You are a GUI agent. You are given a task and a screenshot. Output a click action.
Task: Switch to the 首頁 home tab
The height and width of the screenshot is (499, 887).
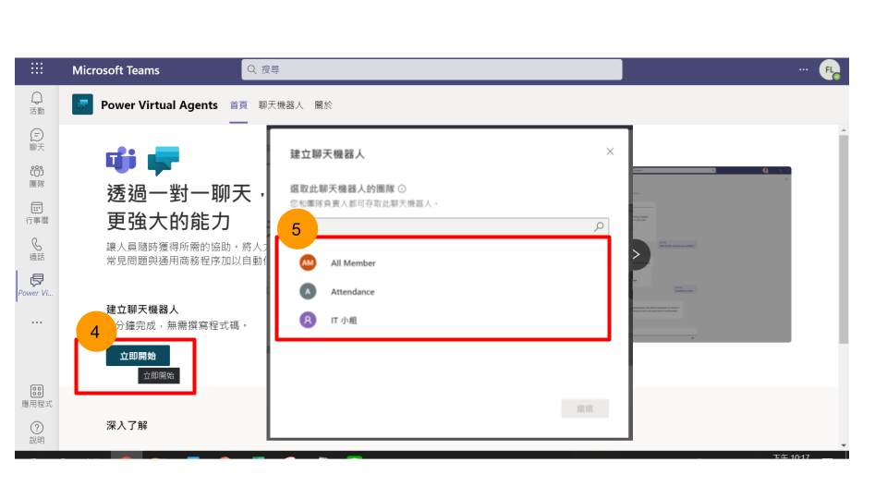pyautogui.click(x=238, y=105)
